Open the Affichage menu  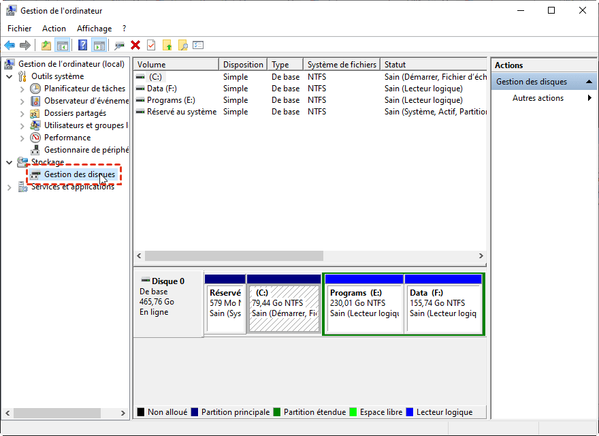94,28
